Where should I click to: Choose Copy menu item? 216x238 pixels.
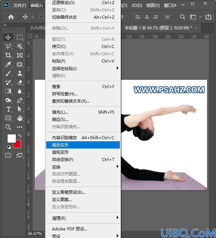(83, 47)
